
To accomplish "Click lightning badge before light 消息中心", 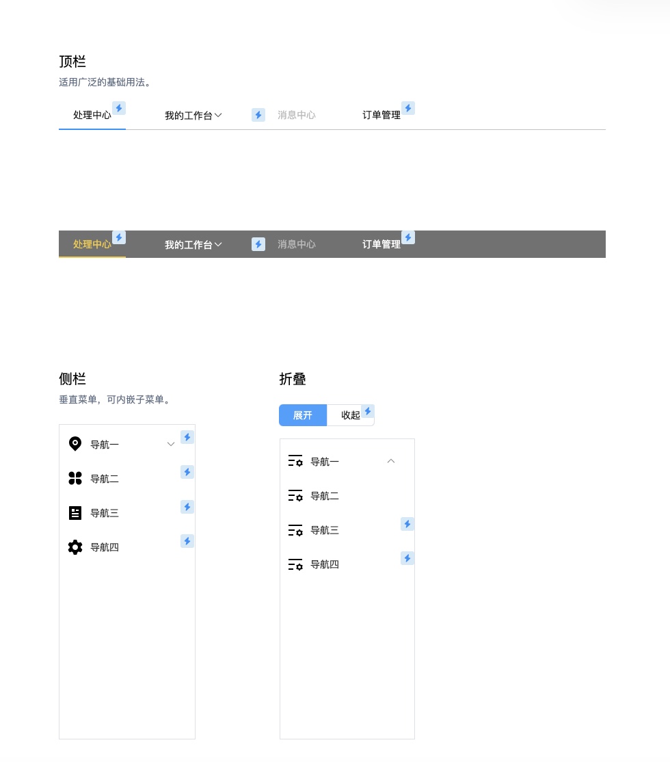I will [x=258, y=115].
